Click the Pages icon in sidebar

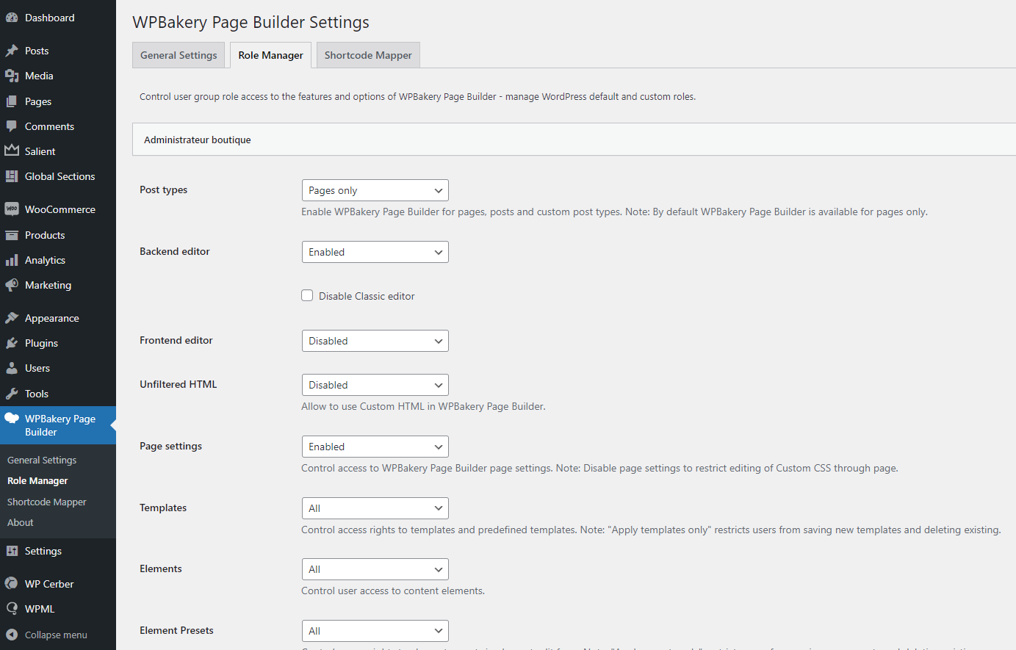(12, 101)
